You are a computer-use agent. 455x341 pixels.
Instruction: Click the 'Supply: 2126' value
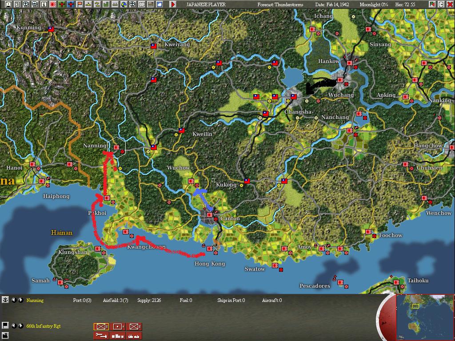pos(149,300)
